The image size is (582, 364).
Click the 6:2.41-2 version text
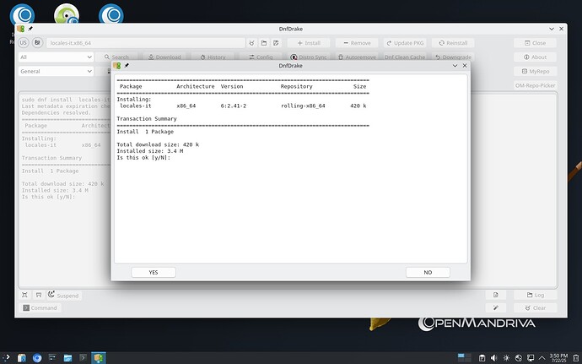point(234,106)
